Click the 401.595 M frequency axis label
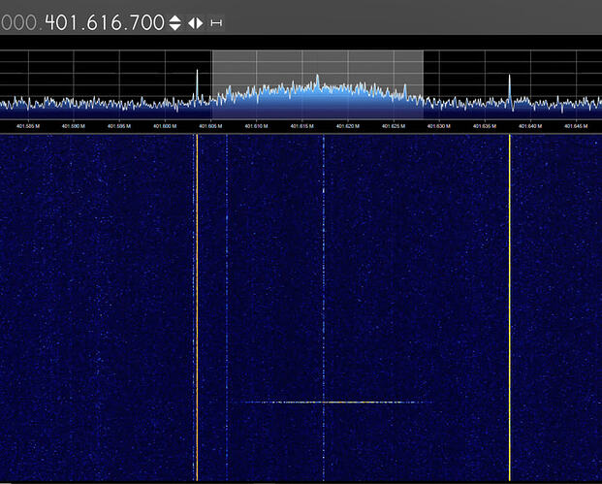The image size is (602, 484). (119, 126)
